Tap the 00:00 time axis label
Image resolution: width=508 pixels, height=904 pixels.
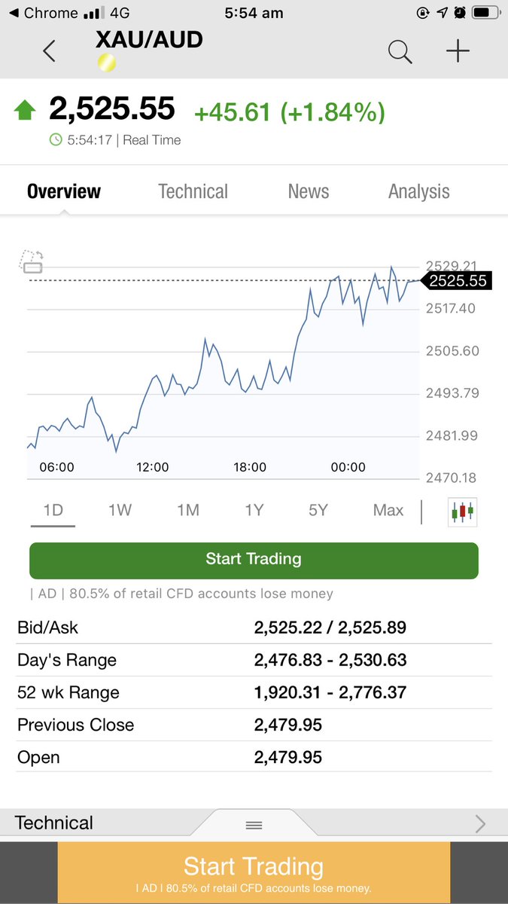pyautogui.click(x=348, y=467)
